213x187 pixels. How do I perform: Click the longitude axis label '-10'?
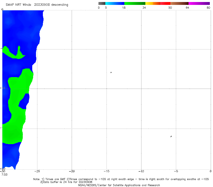[x=141, y=171]
